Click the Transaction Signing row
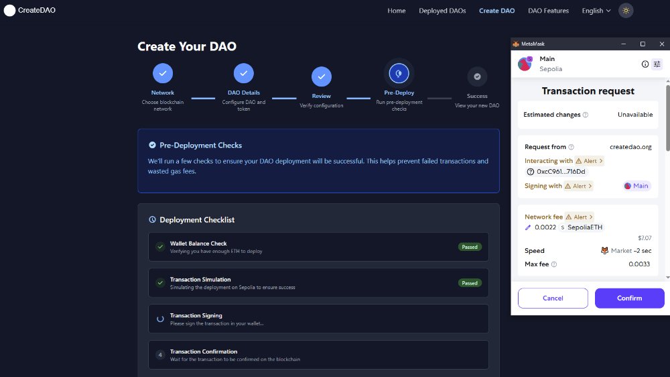 318,319
